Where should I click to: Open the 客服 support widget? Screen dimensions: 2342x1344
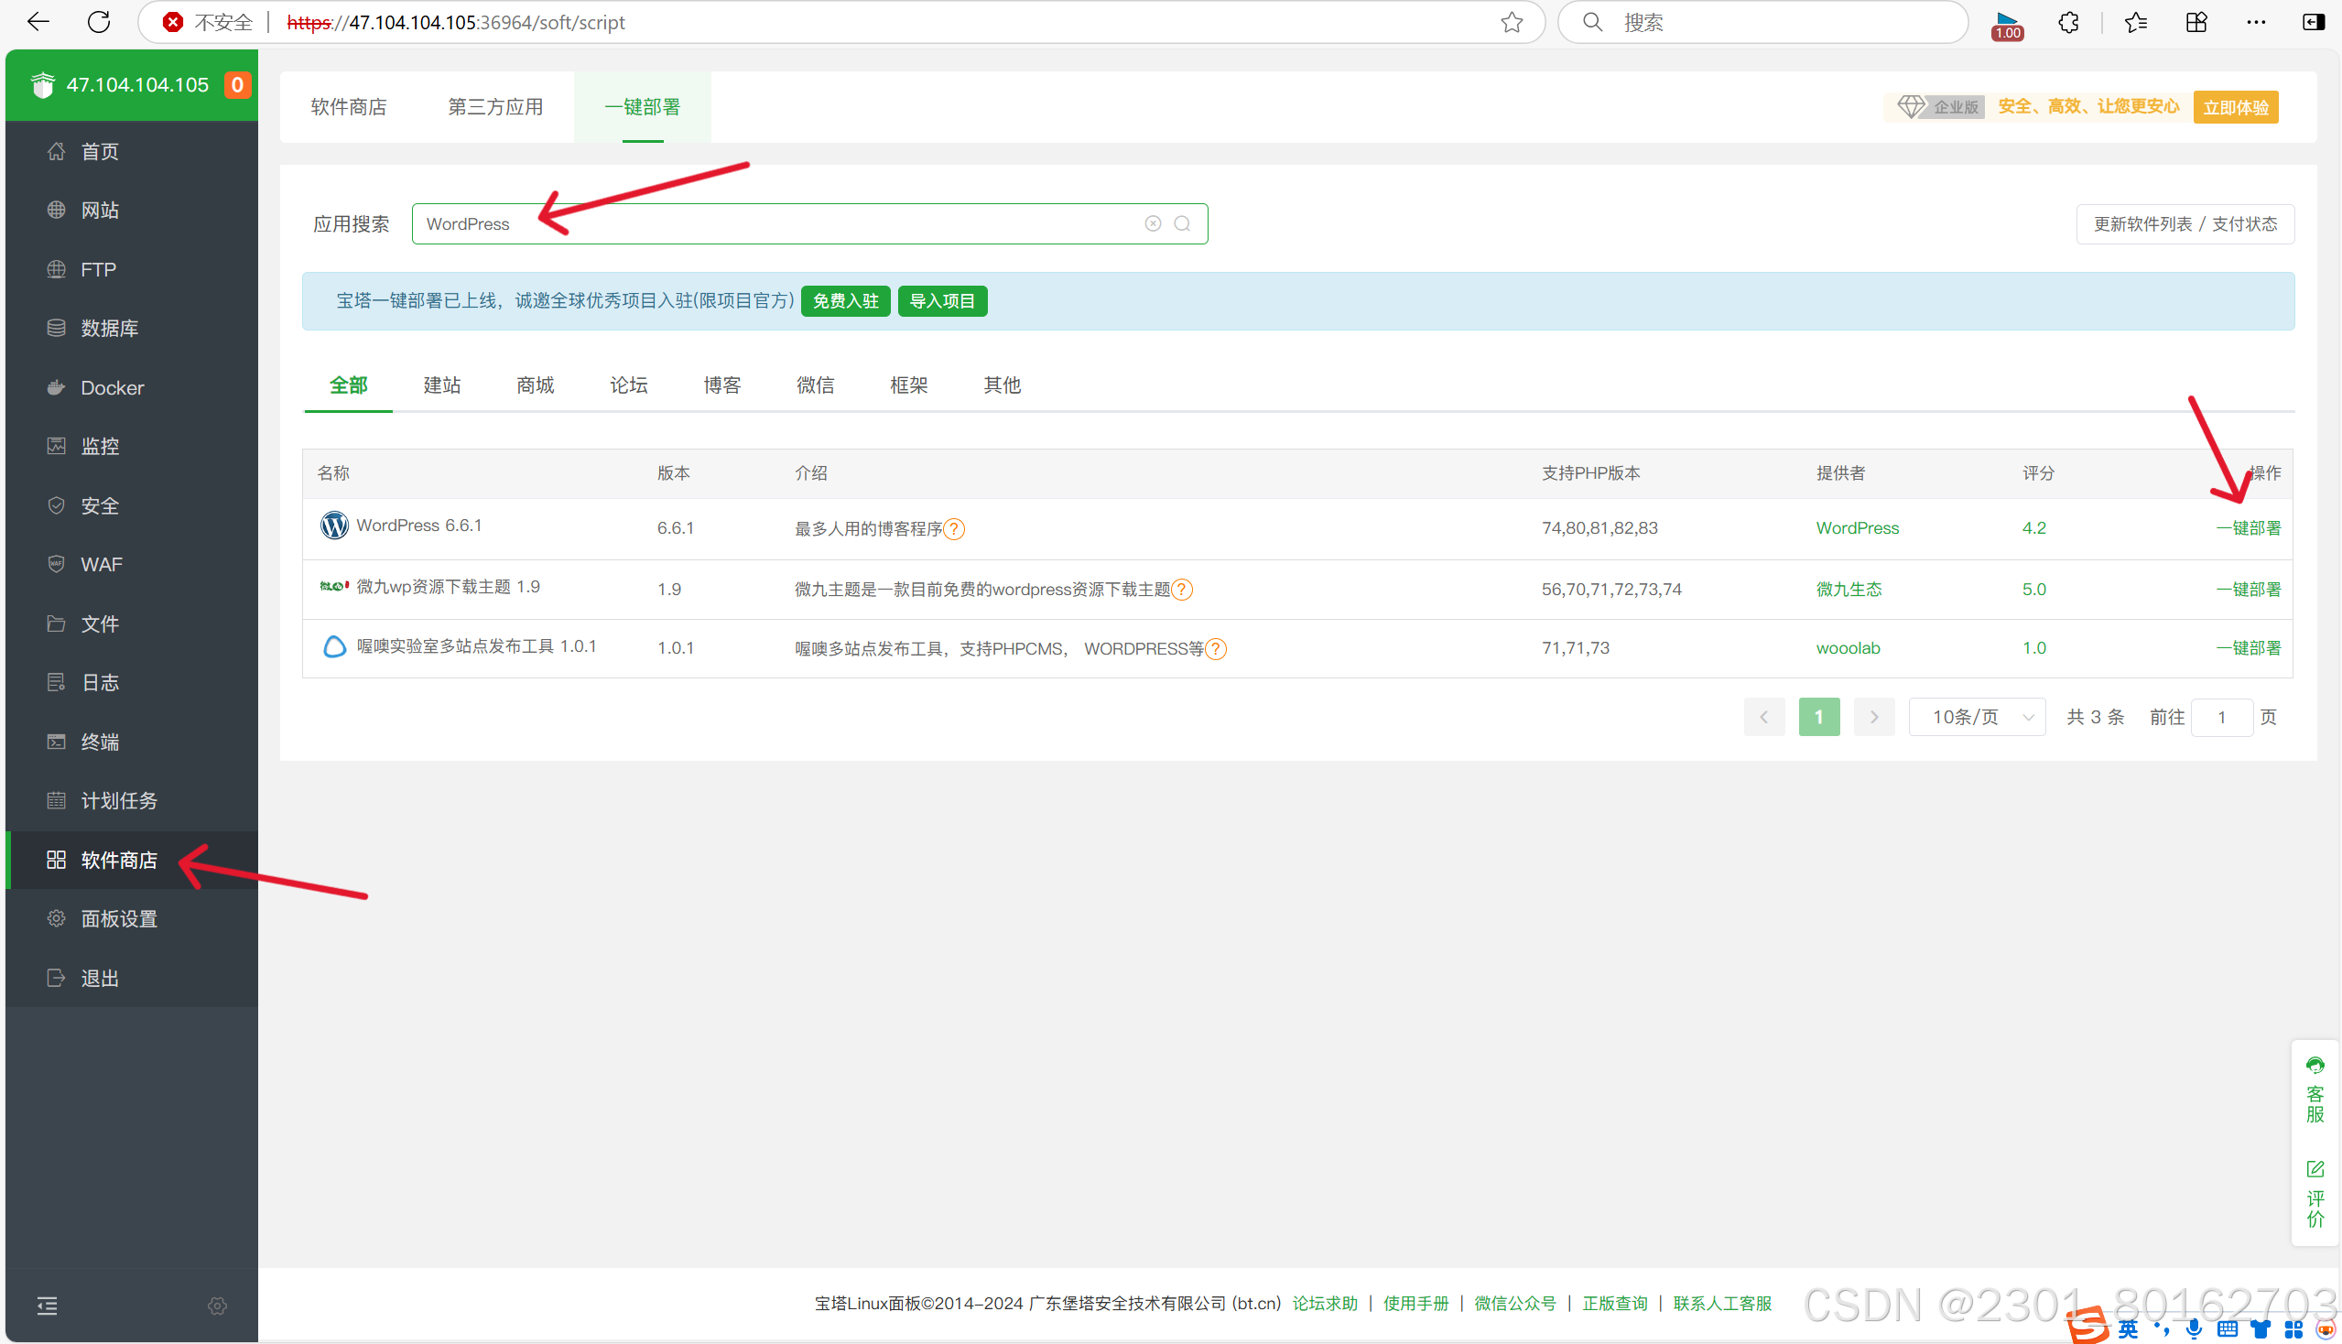[2315, 1090]
